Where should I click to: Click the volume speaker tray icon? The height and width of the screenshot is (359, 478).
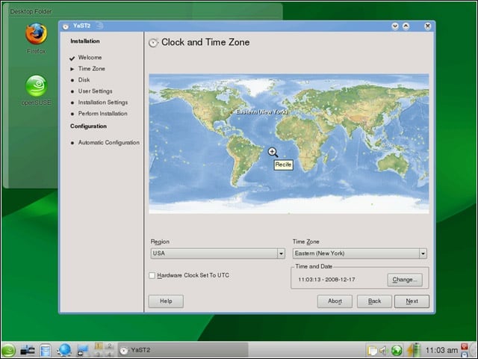(x=383, y=350)
